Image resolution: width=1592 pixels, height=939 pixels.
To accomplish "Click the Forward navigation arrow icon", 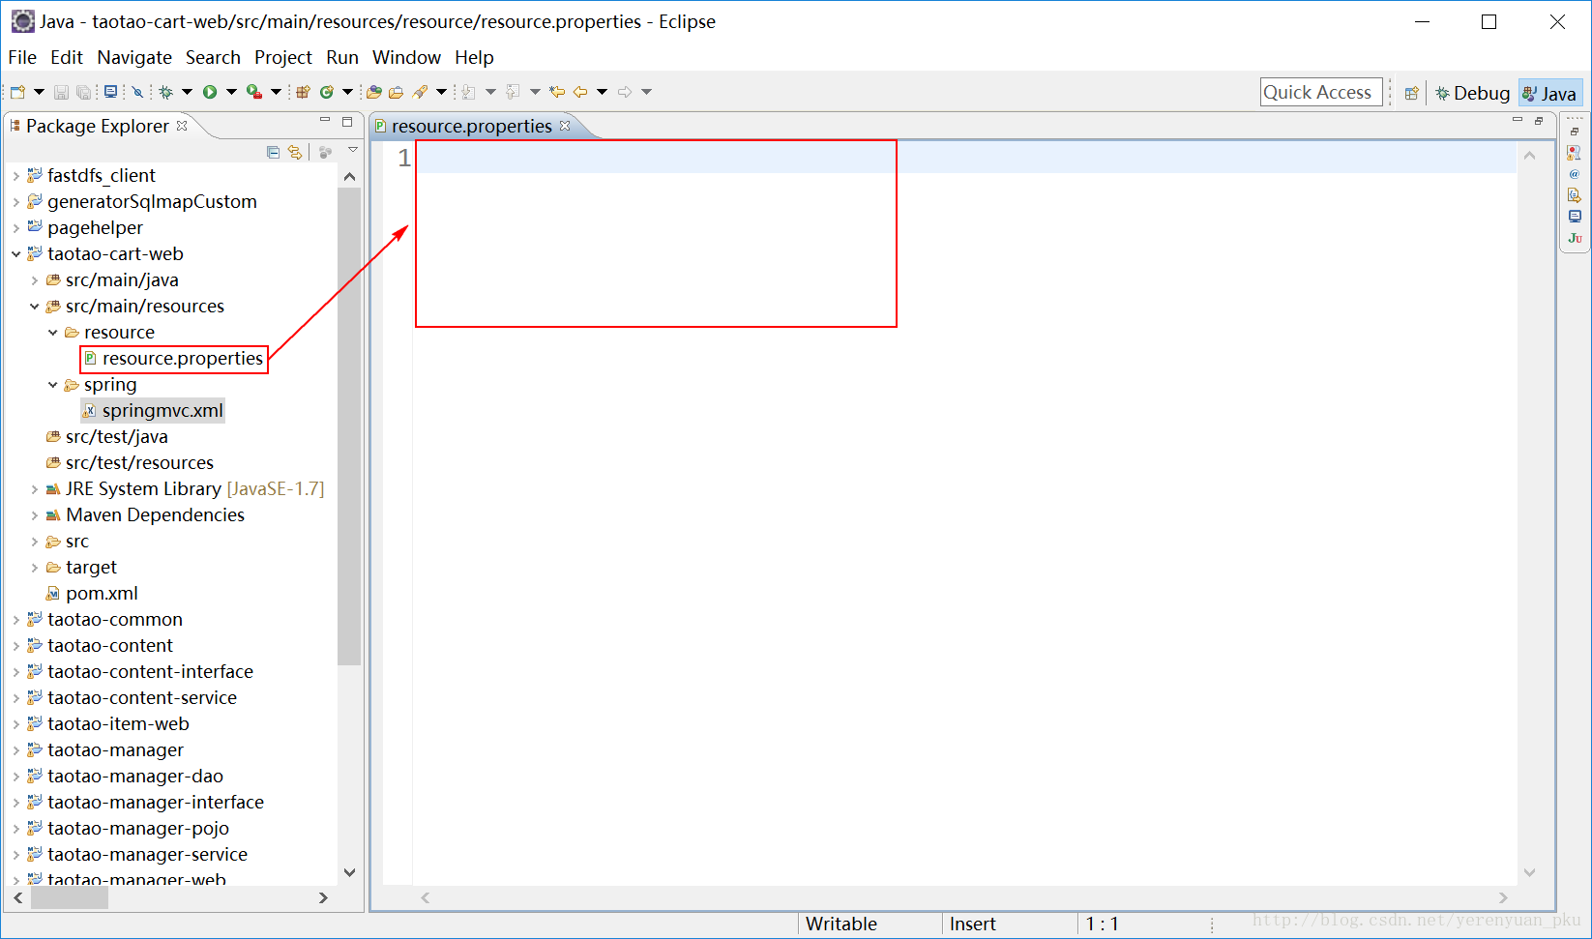I will [625, 92].
